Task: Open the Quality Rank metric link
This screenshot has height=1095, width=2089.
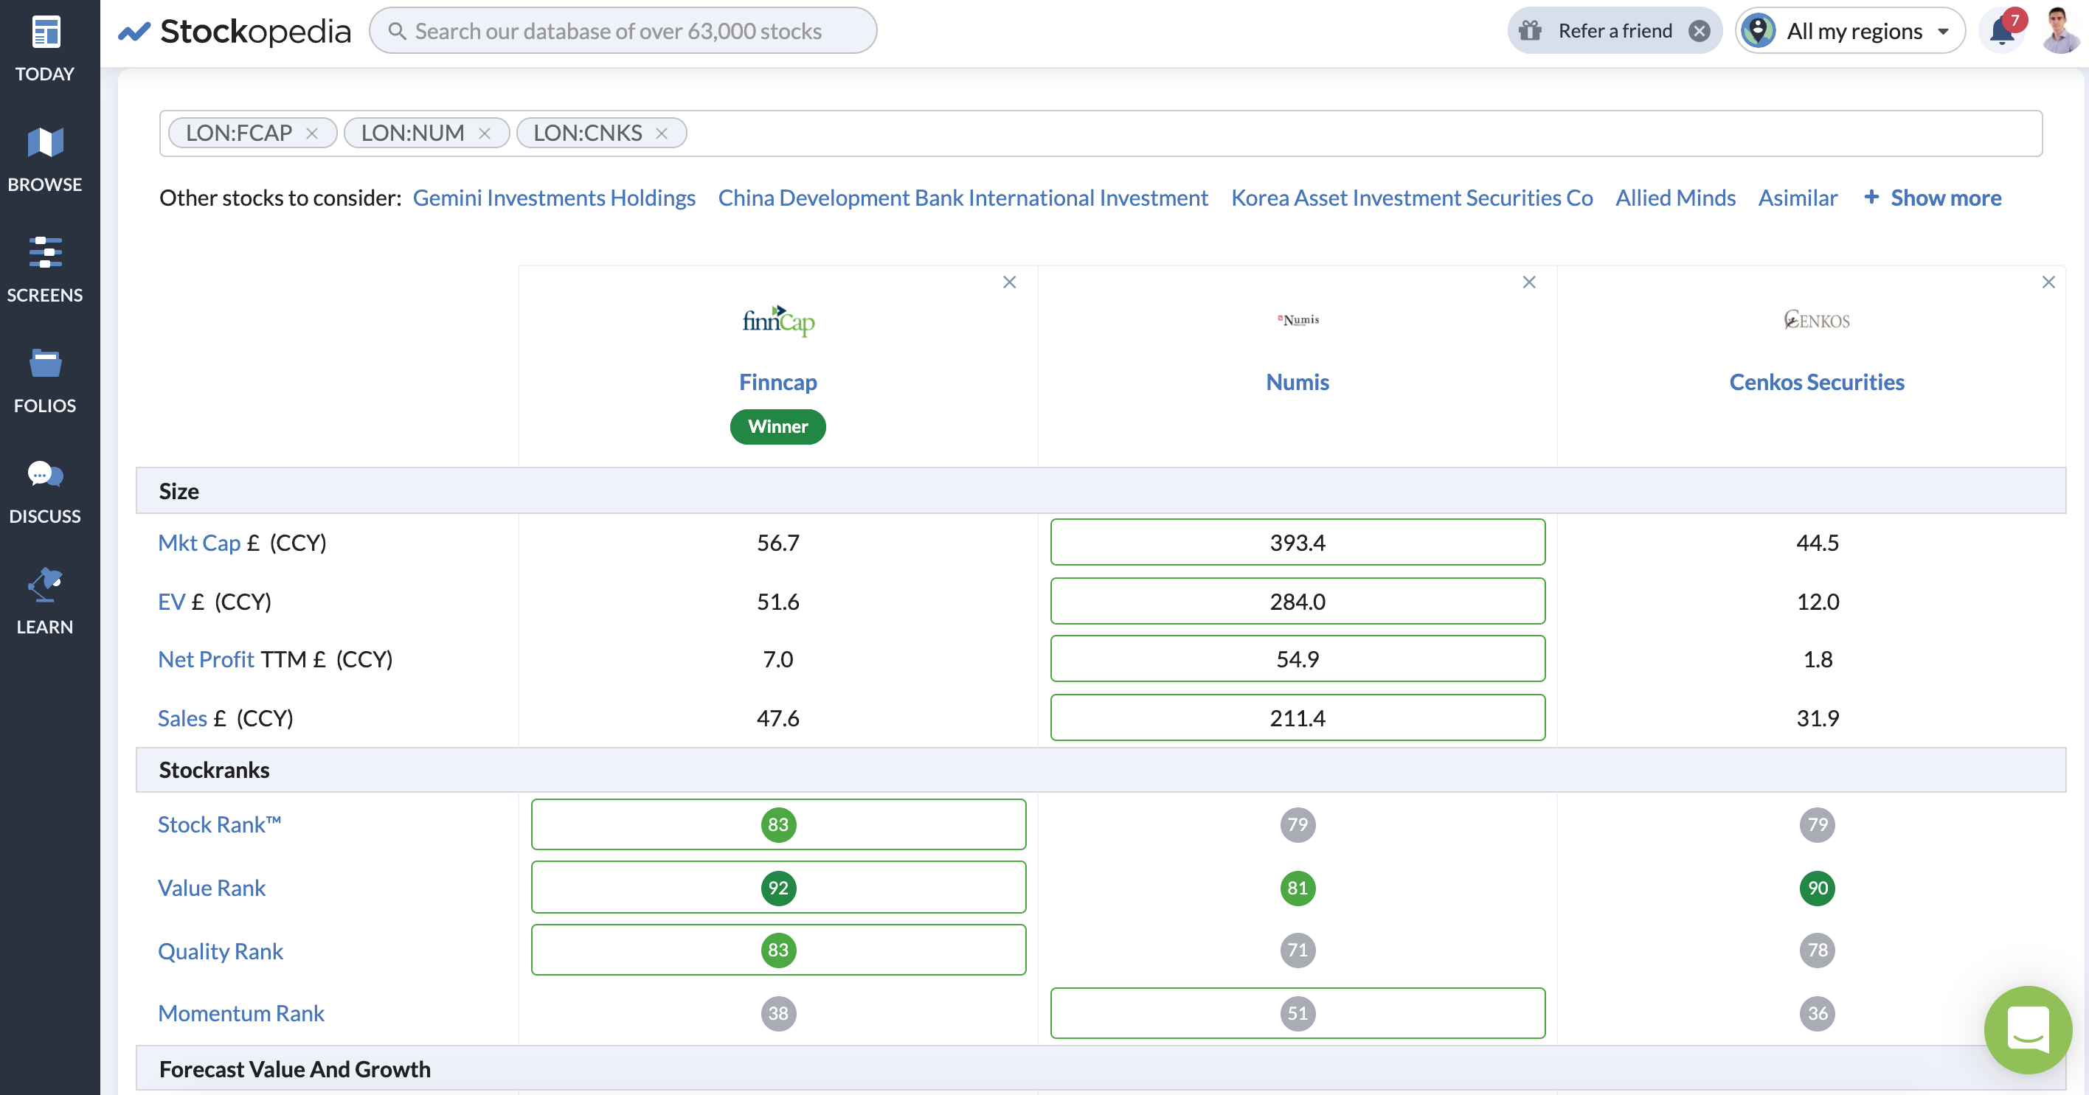Action: pos(221,950)
